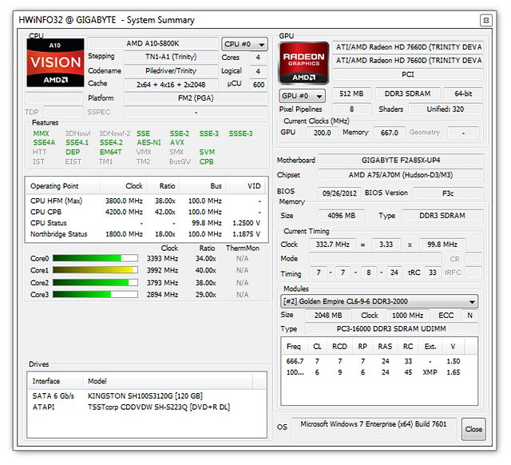Click the AMD A10 Vision CPU logo
The height and width of the screenshot is (465, 511).
(55, 62)
